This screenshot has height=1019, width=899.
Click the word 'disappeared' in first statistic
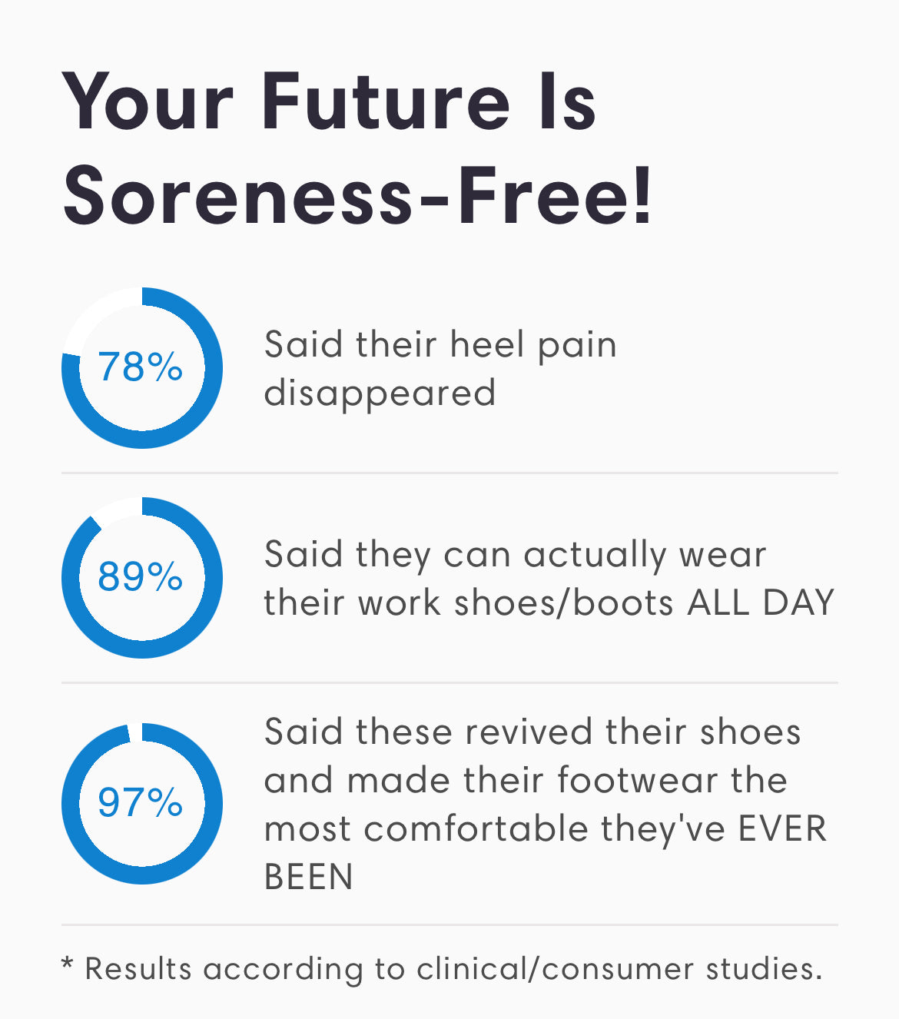coord(380,393)
